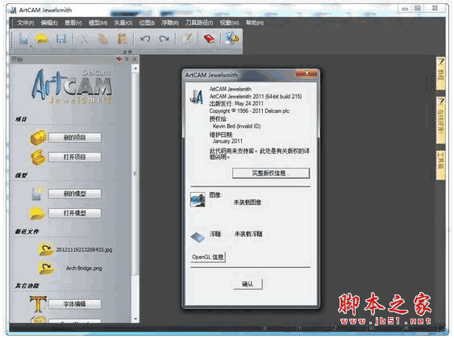Open recent file Arch Bridge.png
The height and width of the screenshot is (338, 454).
tap(84, 268)
